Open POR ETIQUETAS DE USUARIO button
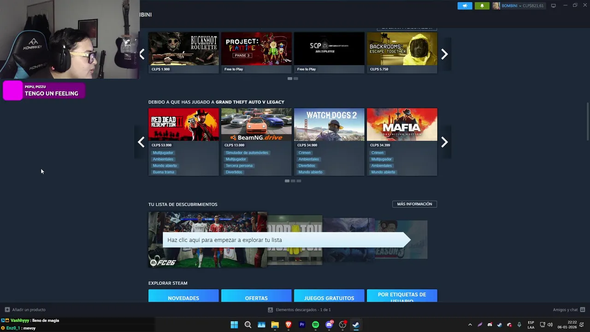This screenshot has width=590, height=332. pyautogui.click(x=402, y=296)
